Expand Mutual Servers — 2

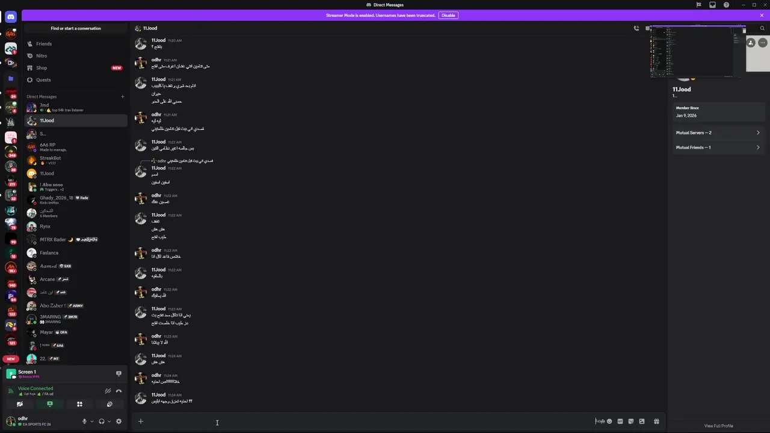coord(718,132)
